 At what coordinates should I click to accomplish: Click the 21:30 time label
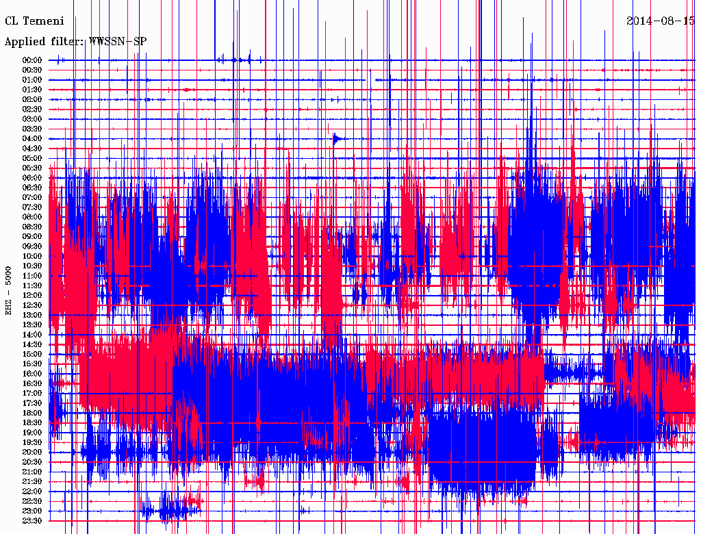[32, 481]
